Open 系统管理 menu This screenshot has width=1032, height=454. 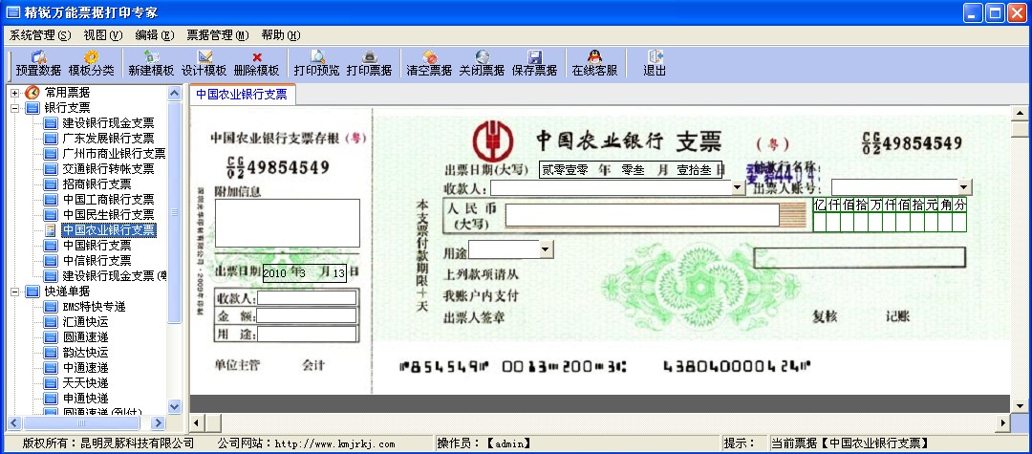coord(39,34)
